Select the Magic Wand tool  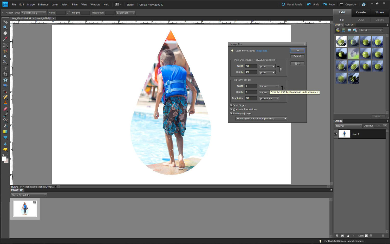5,56
